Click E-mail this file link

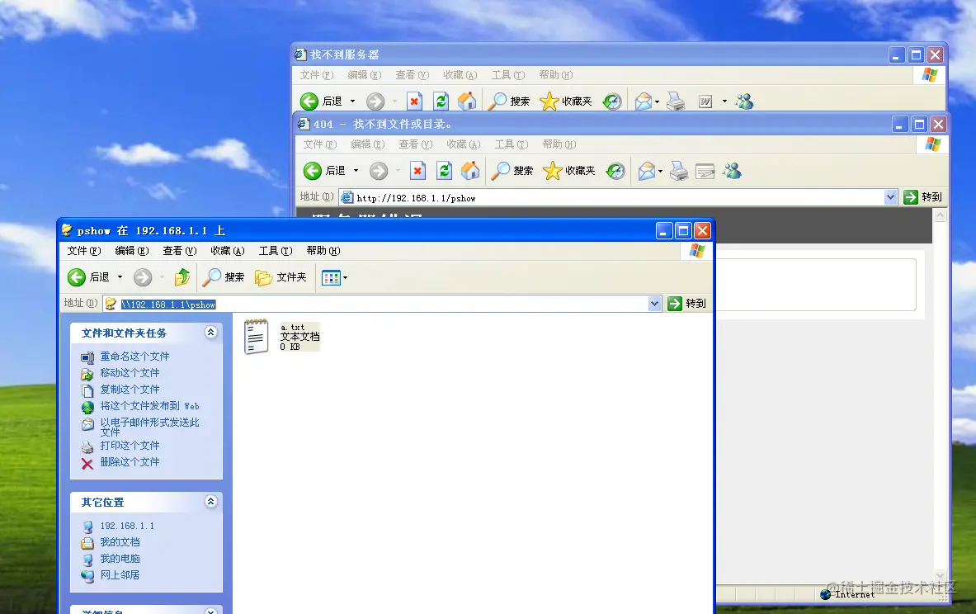[149, 427]
